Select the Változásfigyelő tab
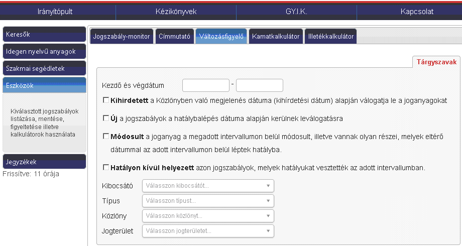The height and width of the screenshot is (246, 462). [x=221, y=36]
